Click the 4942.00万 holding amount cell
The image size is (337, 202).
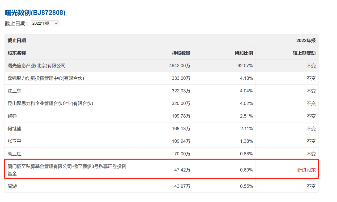[181, 66]
